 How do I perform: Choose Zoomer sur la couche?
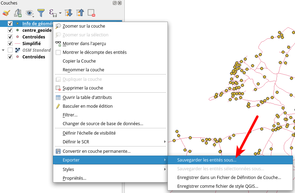[110, 26]
